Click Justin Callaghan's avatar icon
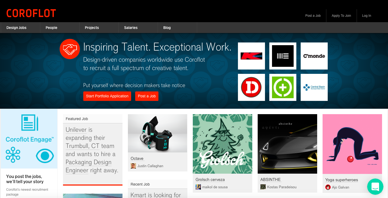Image resolution: width=388 pixels, height=198 pixels. coord(133,166)
